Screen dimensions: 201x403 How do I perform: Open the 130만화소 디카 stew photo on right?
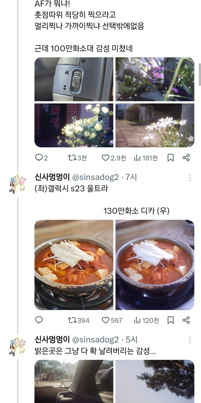(x=155, y=265)
